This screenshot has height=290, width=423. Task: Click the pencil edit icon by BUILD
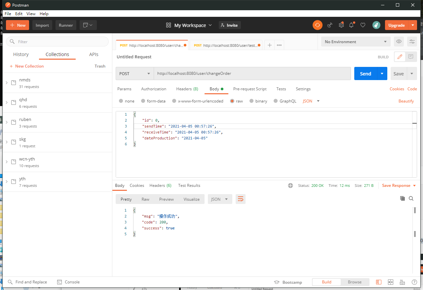pos(400,57)
